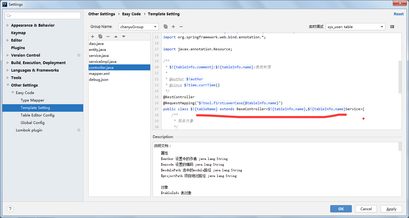
Task: Click the OK button
Action: coord(341,209)
